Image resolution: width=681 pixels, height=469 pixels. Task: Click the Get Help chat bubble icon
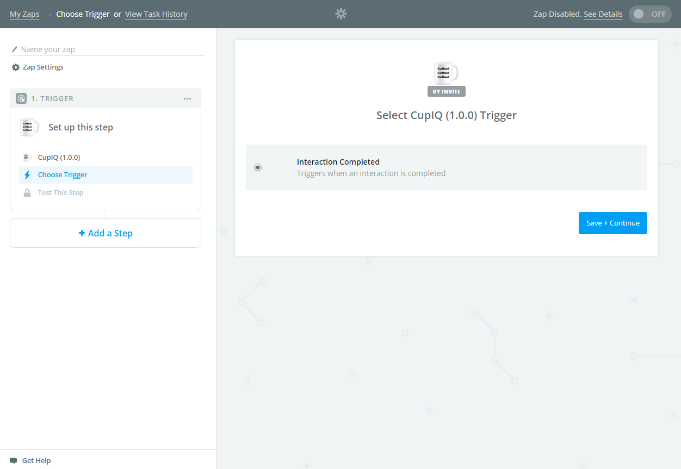(x=14, y=461)
